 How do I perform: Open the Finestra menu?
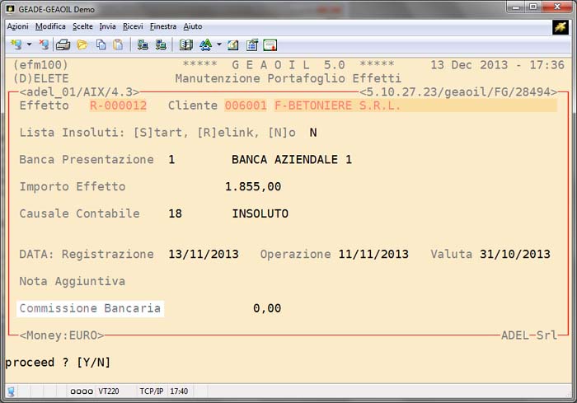click(x=163, y=26)
